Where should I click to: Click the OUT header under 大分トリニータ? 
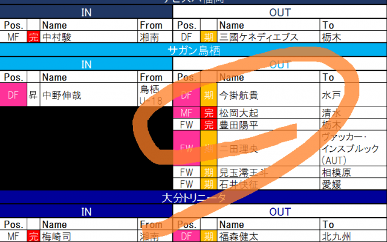click(x=280, y=212)
